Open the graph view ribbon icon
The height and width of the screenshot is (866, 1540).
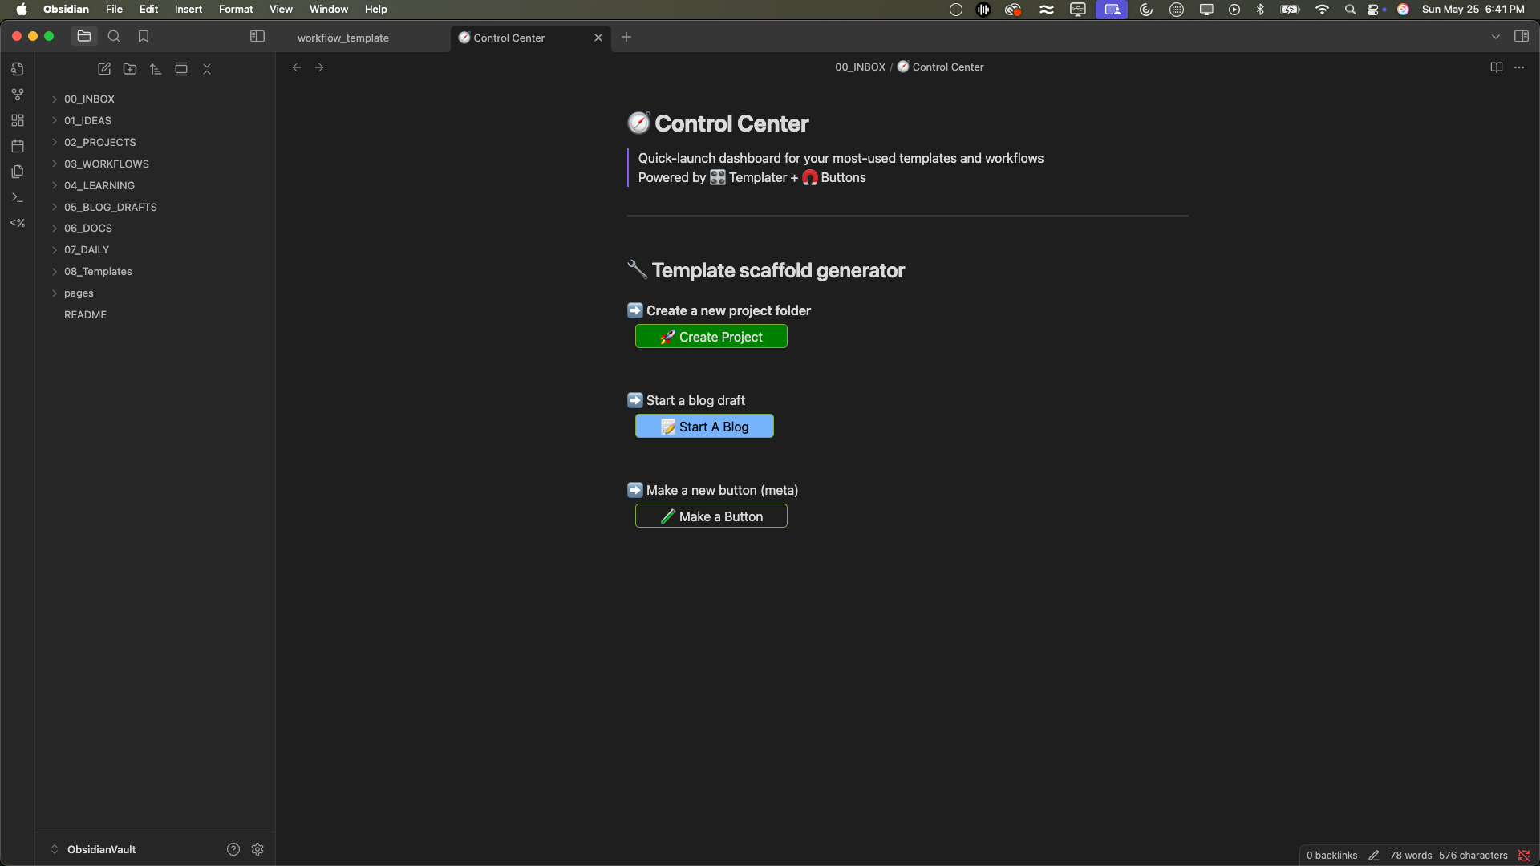tap(18, 95)
